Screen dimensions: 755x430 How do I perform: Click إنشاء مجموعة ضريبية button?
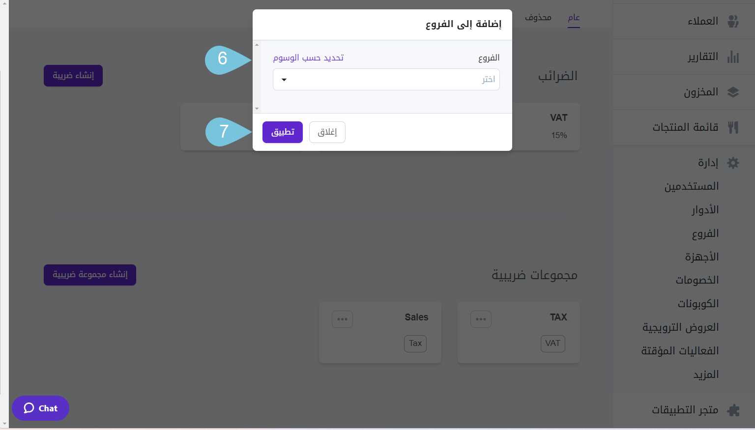coord(89,275)
